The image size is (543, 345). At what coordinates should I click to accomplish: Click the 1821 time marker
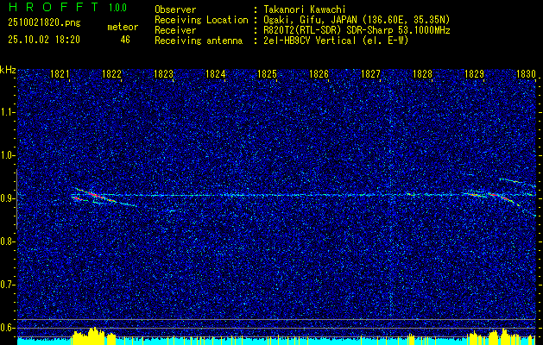(60, 74)
